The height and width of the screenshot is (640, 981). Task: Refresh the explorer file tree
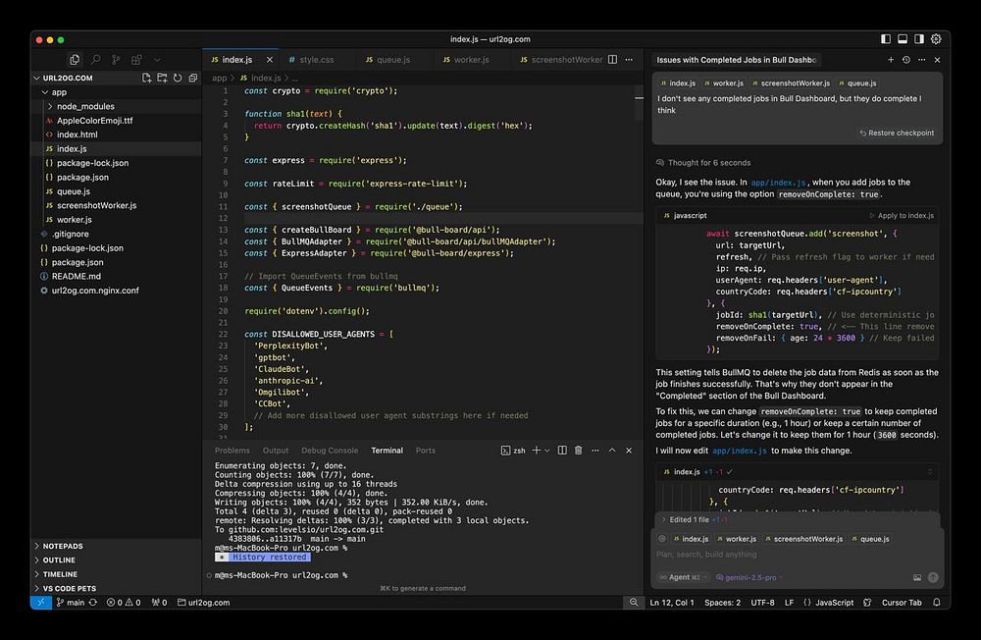click(178, 78)
